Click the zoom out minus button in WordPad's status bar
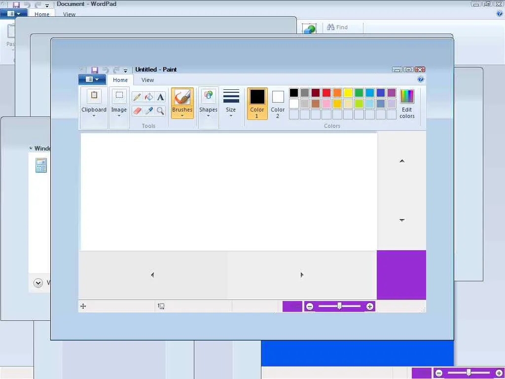 pyautogui.click(x=439, y=373)
